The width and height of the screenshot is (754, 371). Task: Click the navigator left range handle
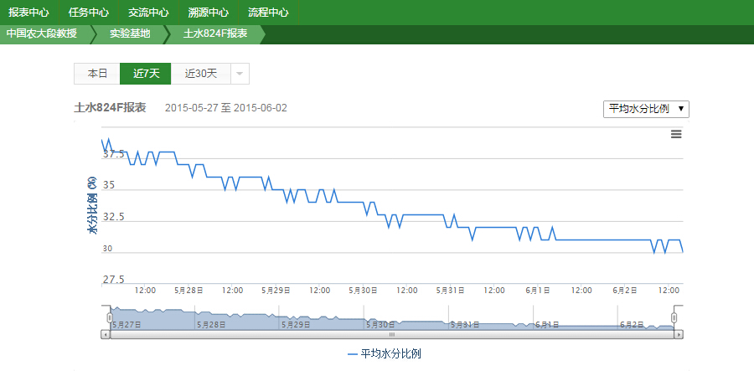(110, 318)
